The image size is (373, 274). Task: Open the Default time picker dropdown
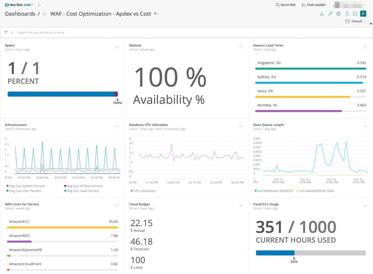355,21
